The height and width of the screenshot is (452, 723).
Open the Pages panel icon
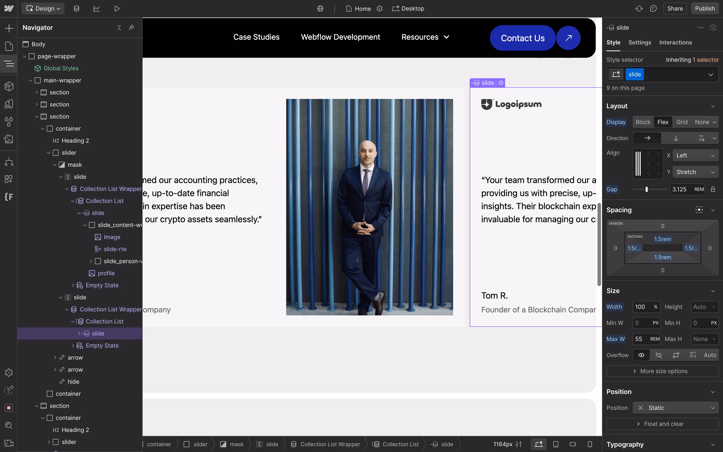(x=9, y=46)
